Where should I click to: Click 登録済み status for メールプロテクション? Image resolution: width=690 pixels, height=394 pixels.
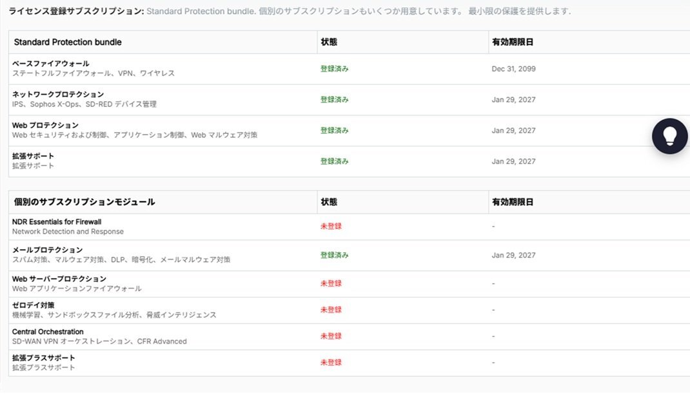tap(334, 255)
